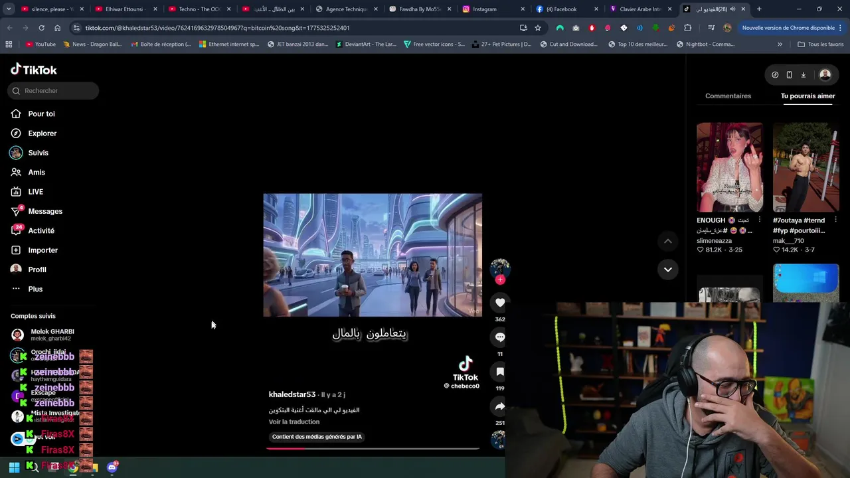Click Voir la traduction link
The image size is (850, 478).
pyautogui.click(x=294, y=422)
